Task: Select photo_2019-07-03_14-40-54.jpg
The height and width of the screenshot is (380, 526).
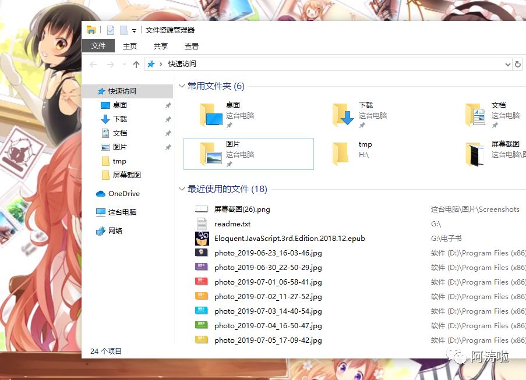Action: point(268,311)
